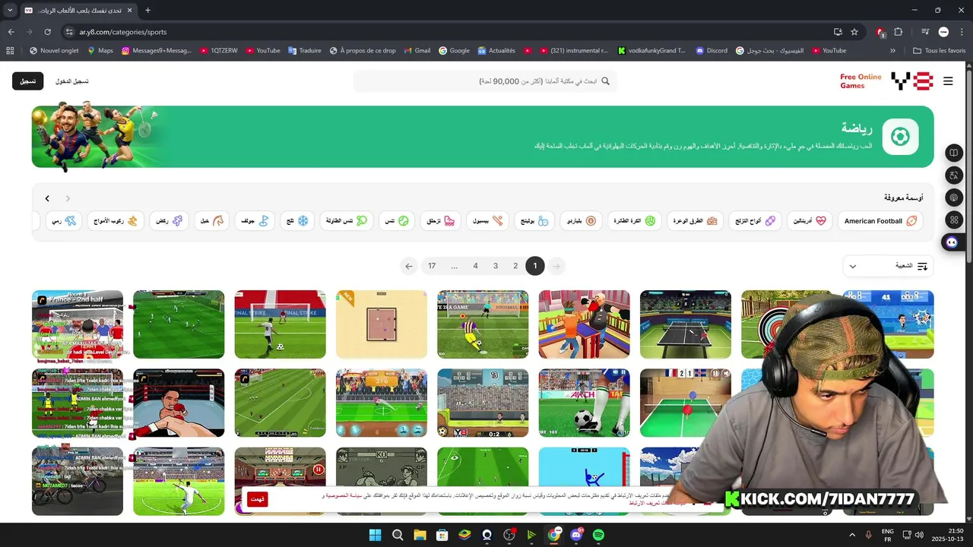The width and height of the screenshot is (973, 547).
Task: Select the bowling tag
Action: point(534,221)
